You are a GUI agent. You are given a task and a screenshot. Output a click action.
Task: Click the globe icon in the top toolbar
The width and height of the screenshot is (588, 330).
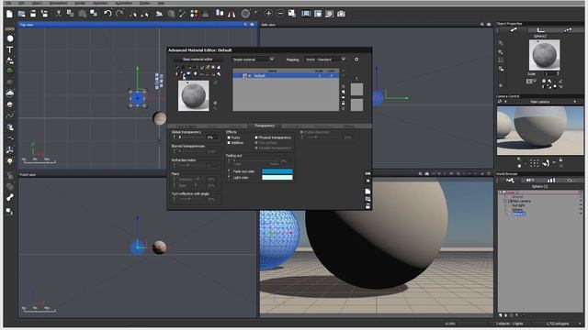(245, 14)
